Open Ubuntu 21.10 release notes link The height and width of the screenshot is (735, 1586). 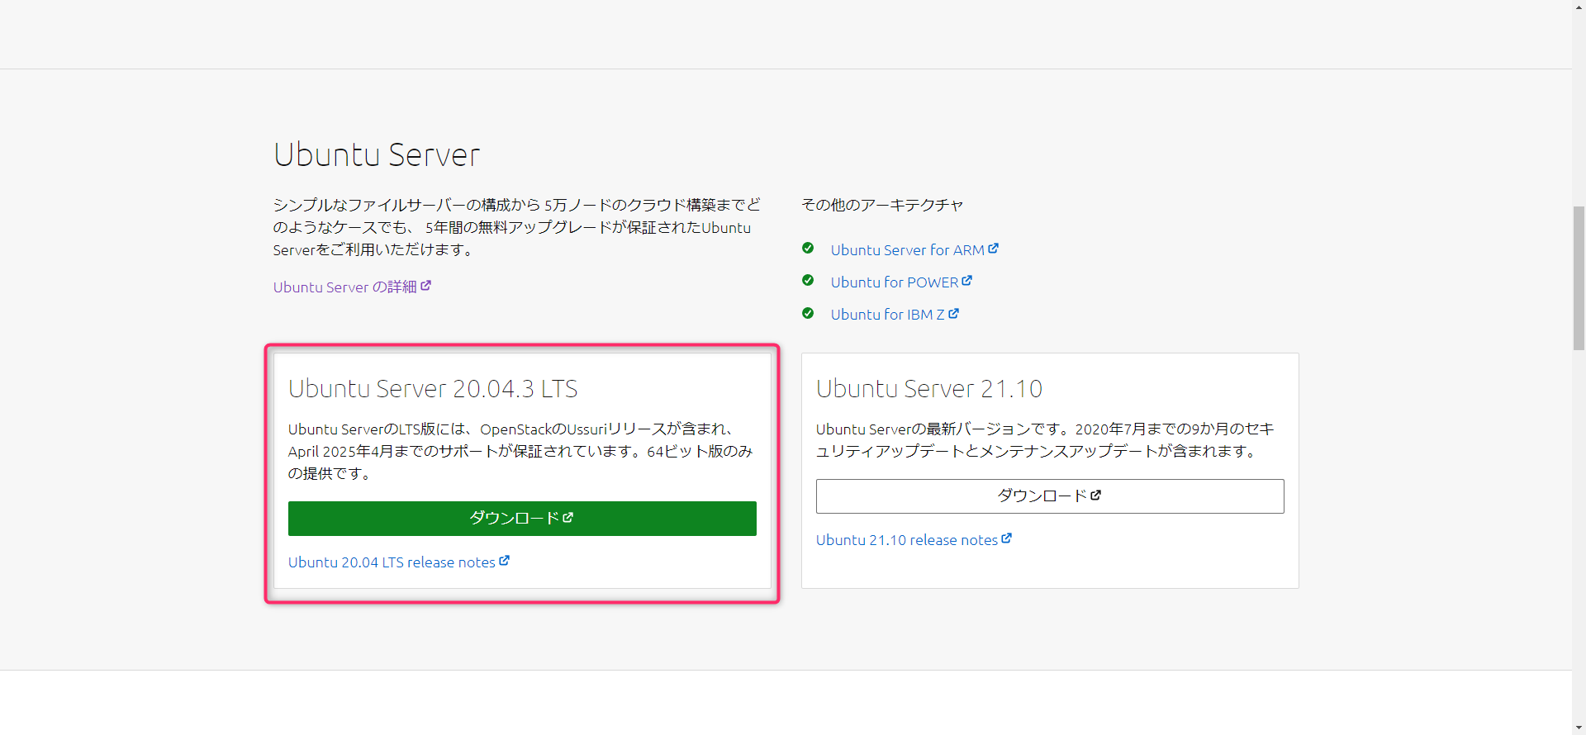point(906,540)
